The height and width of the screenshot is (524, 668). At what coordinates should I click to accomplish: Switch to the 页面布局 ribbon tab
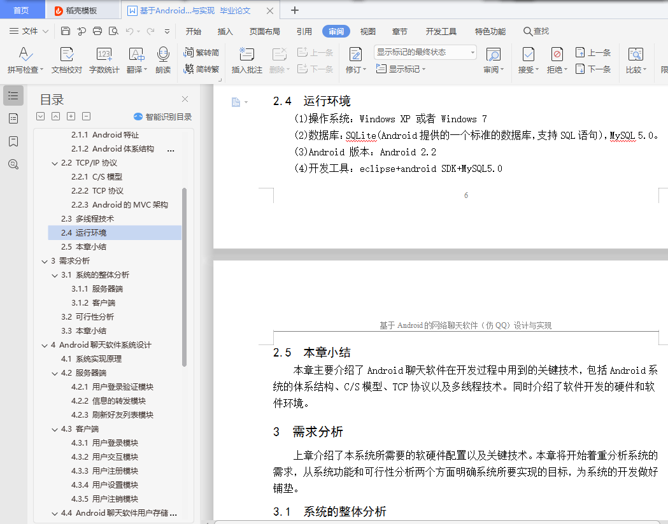[264, 32]
